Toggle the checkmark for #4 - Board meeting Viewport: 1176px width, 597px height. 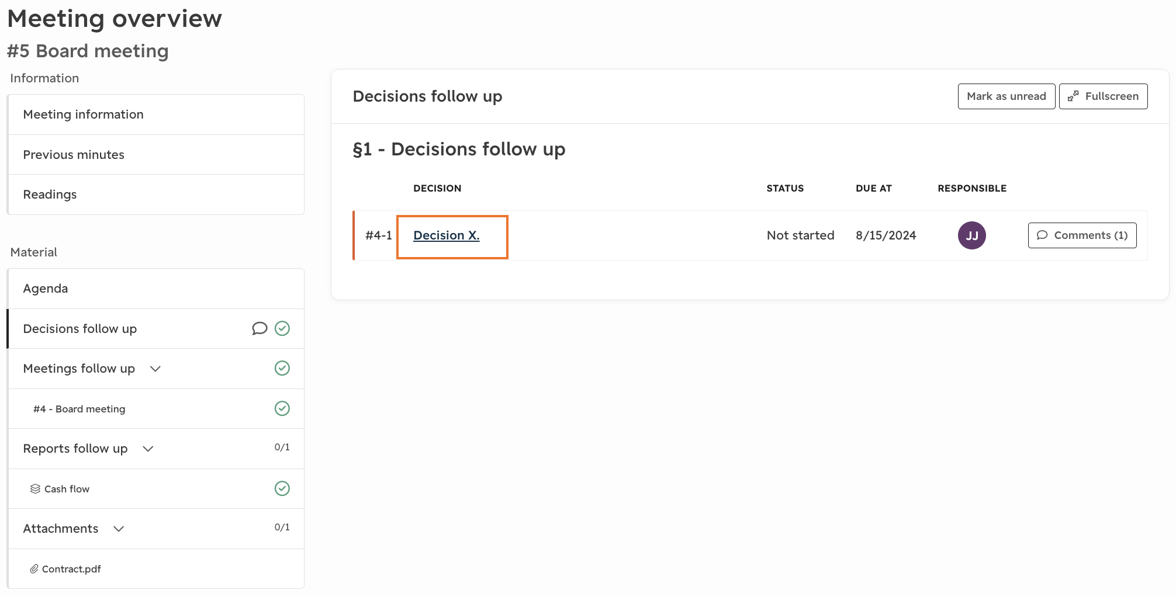(282, 409)
